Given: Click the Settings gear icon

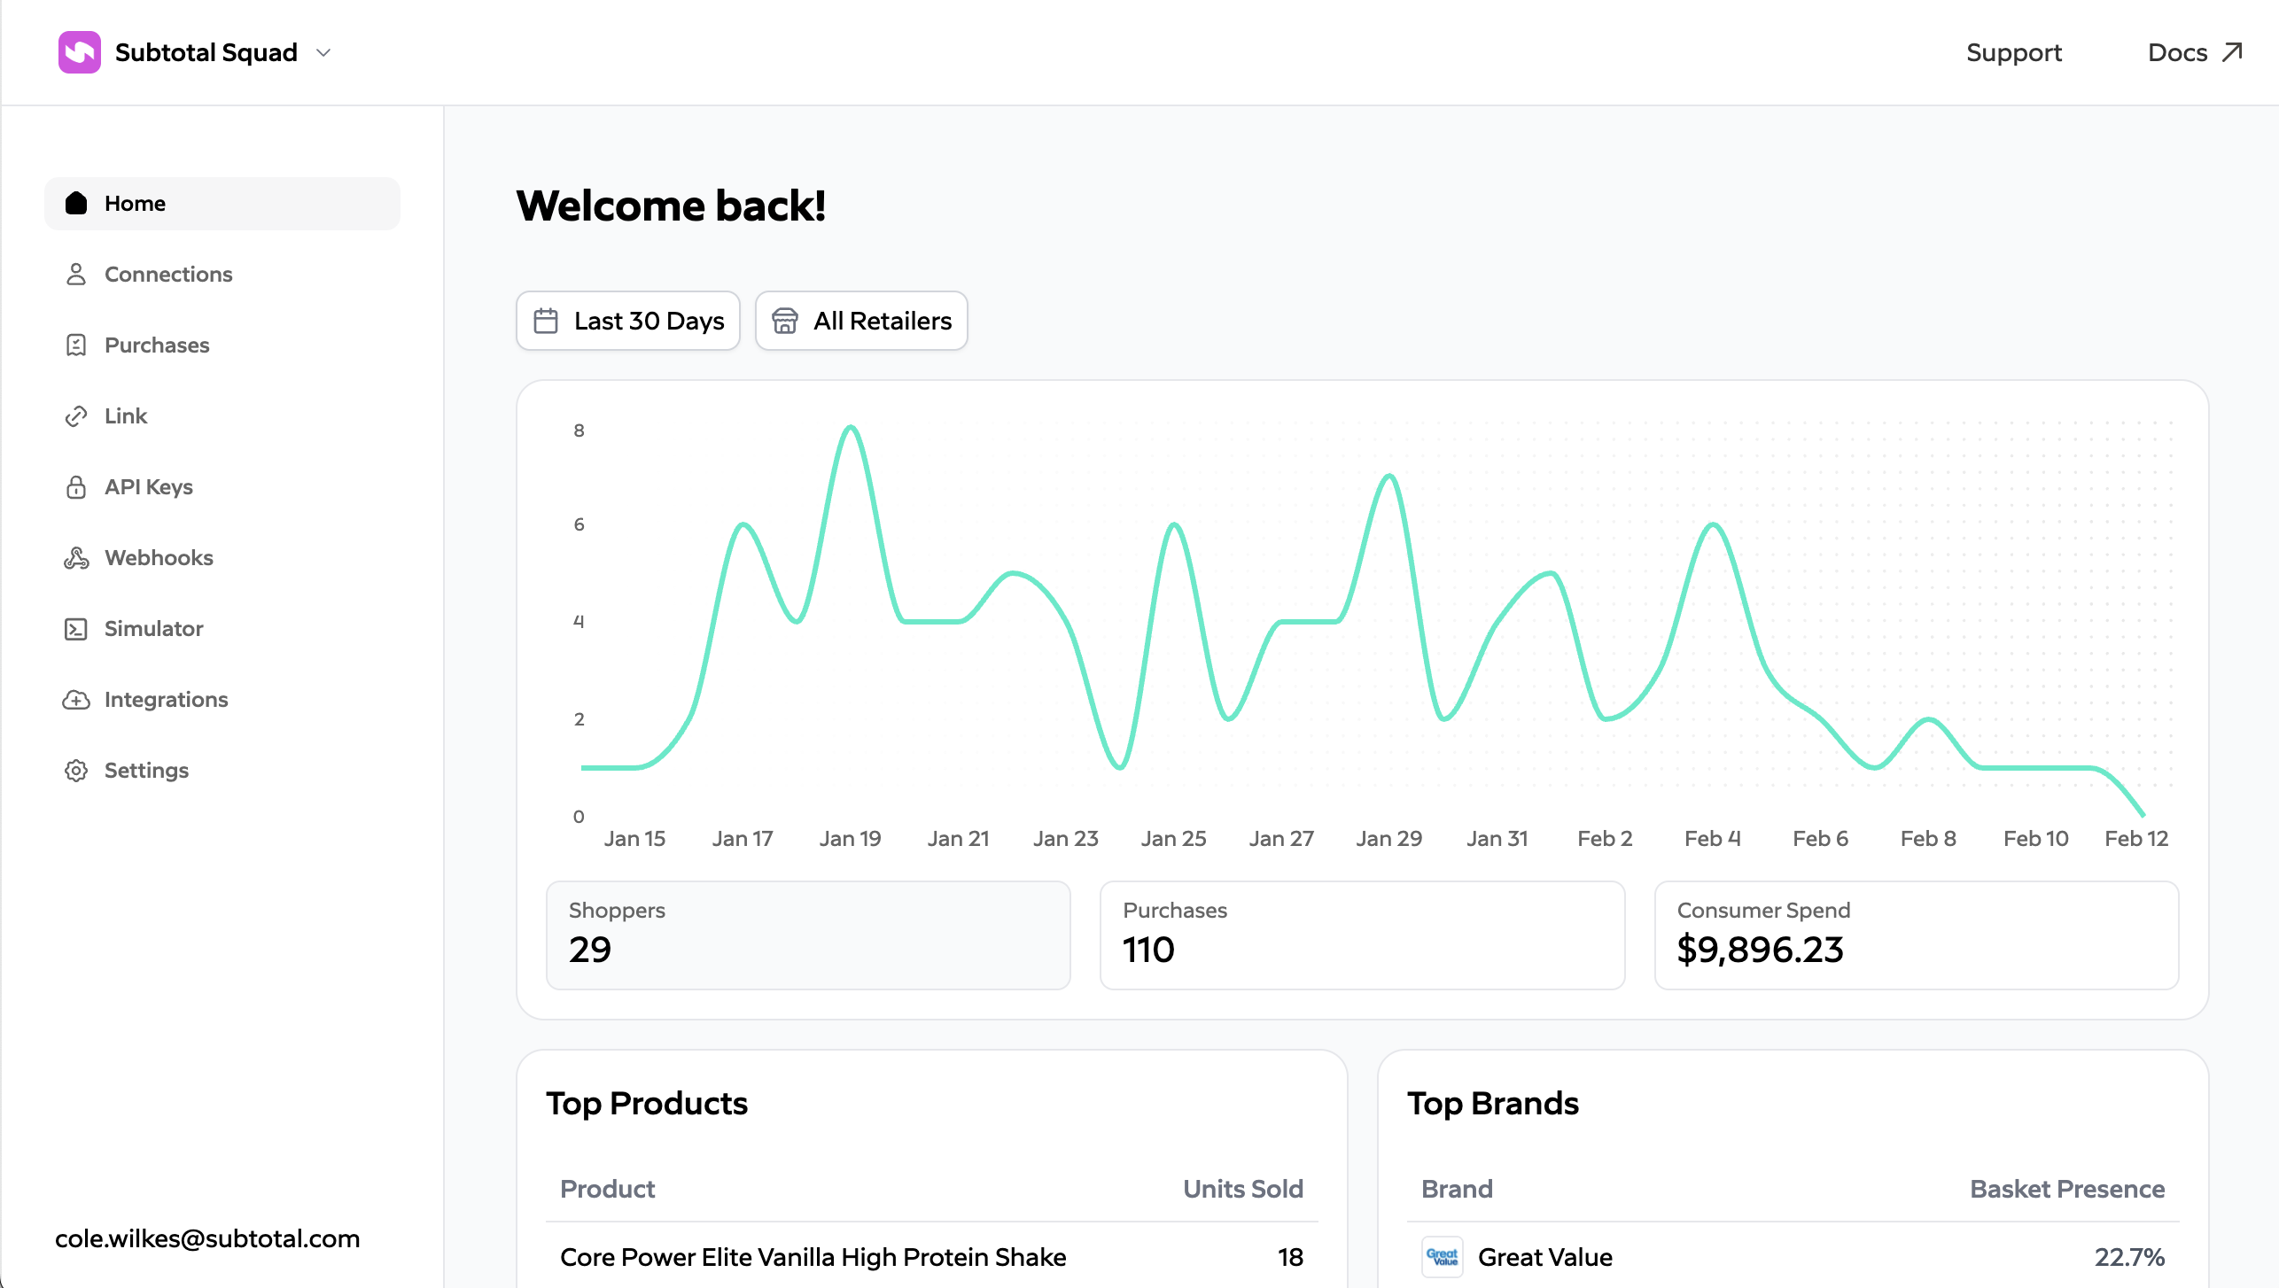Looking at the screenshot, I should point(76,770).
